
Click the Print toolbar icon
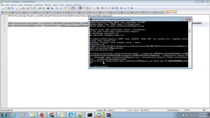(x=23, y=8)
